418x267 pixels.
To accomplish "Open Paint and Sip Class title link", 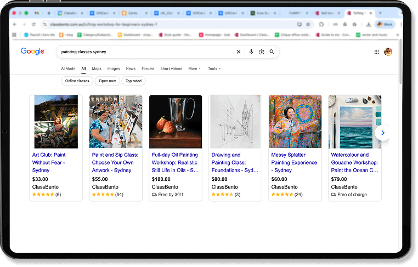I will click(115, 162).
